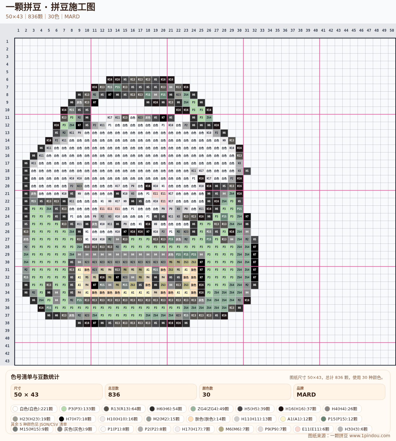
Task: Select the M15(M15):9颗 legend chip
Action: [x=32, y=429]
